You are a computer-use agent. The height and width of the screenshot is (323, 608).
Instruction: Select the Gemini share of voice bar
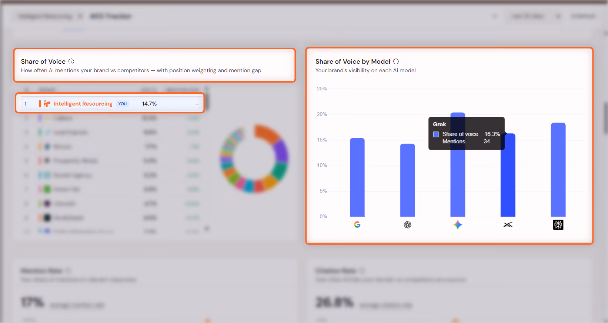[x=458, y=183]
